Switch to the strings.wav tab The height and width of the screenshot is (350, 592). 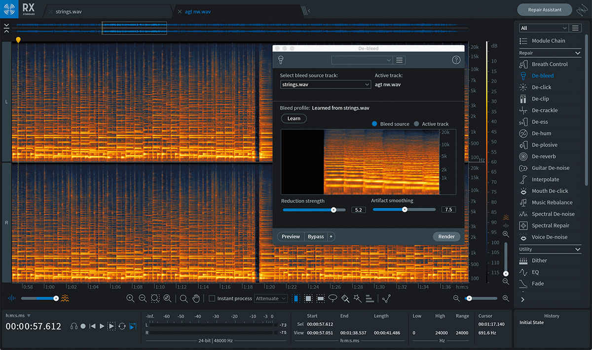[x=69, y=11]
